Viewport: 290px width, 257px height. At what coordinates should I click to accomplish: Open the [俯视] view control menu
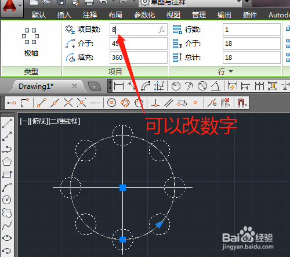pos(39,121)
